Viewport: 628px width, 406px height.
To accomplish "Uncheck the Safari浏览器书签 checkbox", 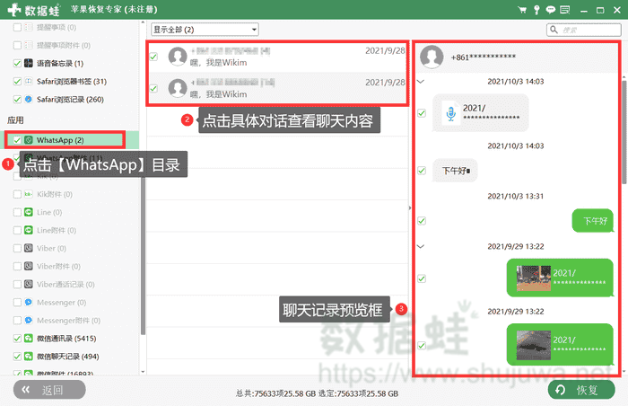I will coord(18,82).
